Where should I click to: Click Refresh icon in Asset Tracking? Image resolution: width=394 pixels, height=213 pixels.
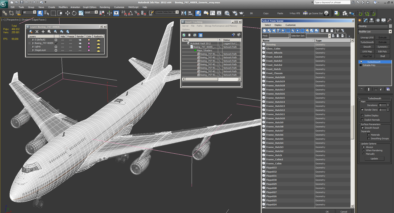pyautogui.click(x=184, y=35)
